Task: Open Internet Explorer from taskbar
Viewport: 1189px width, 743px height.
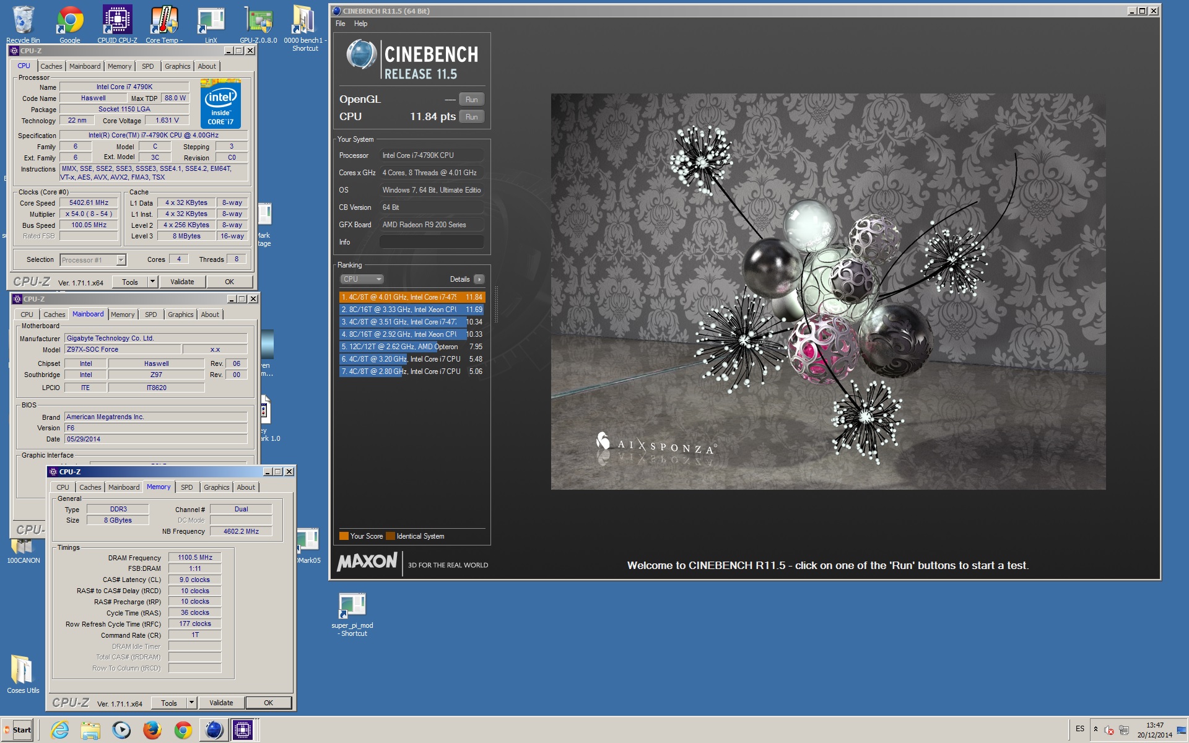Action: [59, 730]
